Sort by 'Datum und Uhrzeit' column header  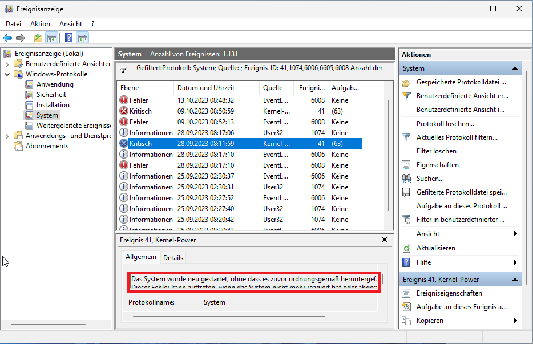click(x=209, y=88)
